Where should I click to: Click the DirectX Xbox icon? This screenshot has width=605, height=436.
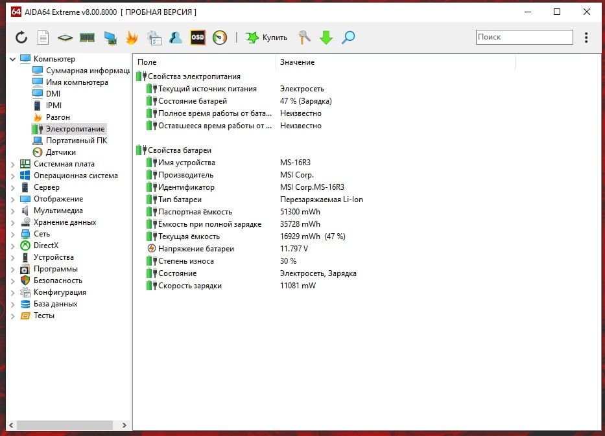point(25,246)
